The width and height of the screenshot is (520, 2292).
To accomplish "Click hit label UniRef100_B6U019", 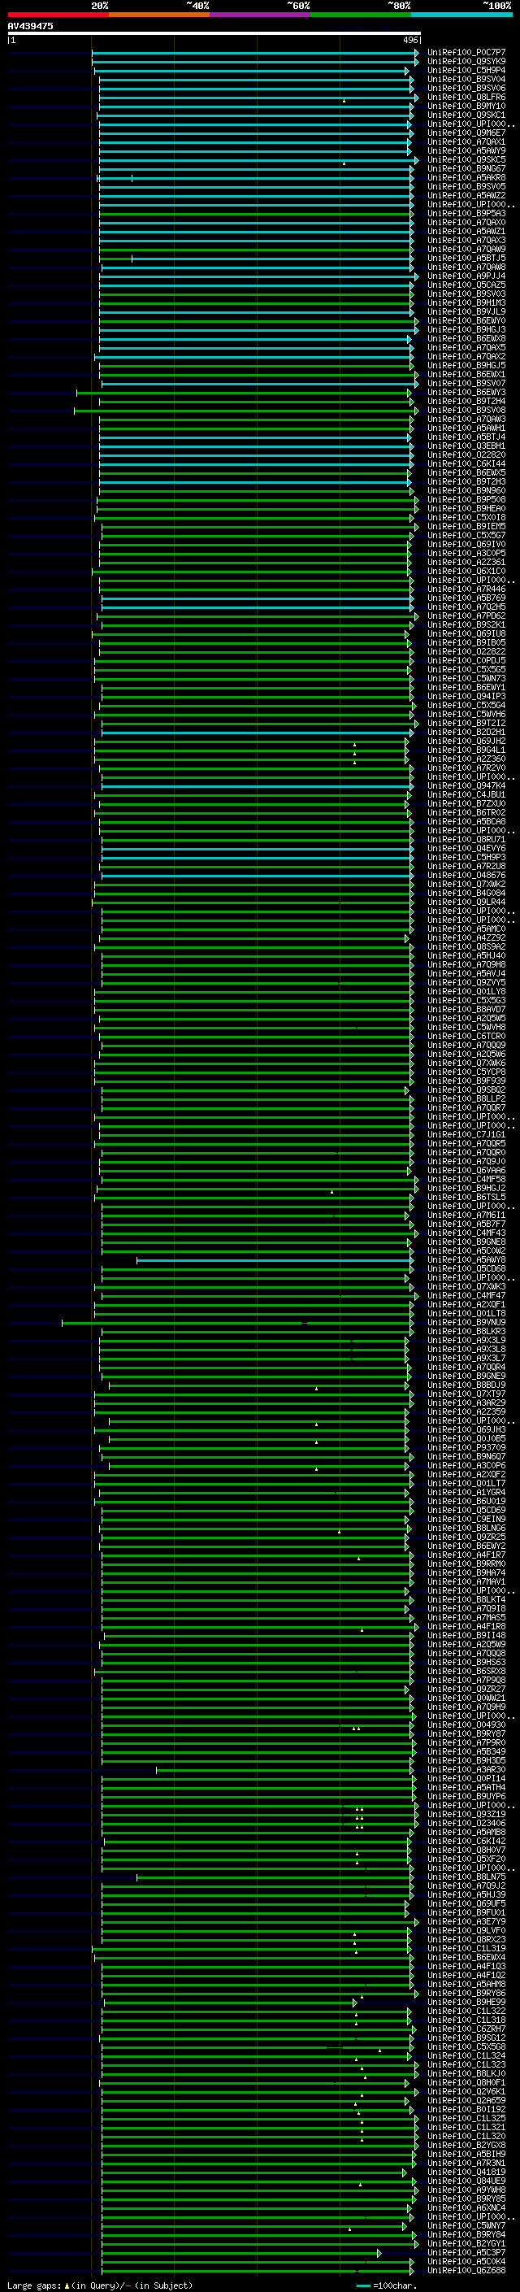I will [x=466, y=1501].
